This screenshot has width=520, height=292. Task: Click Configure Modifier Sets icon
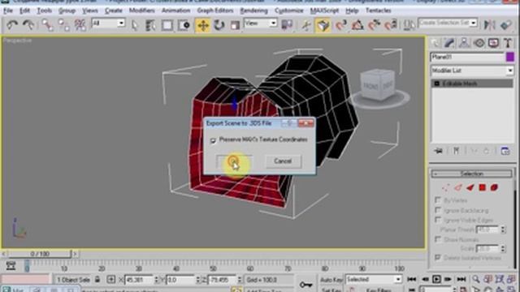pyautogui.click(x=505, y=151)
